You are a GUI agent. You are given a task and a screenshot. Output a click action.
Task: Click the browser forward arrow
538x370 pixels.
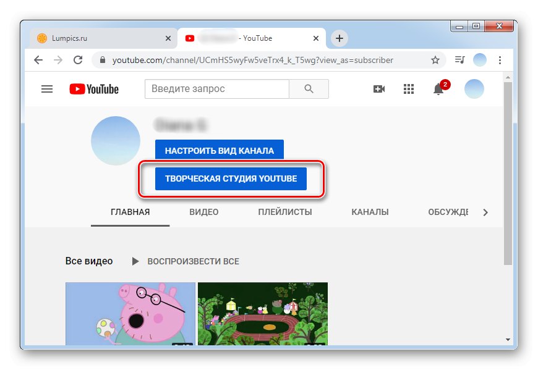pyautogui.click(x=58, y=61)
